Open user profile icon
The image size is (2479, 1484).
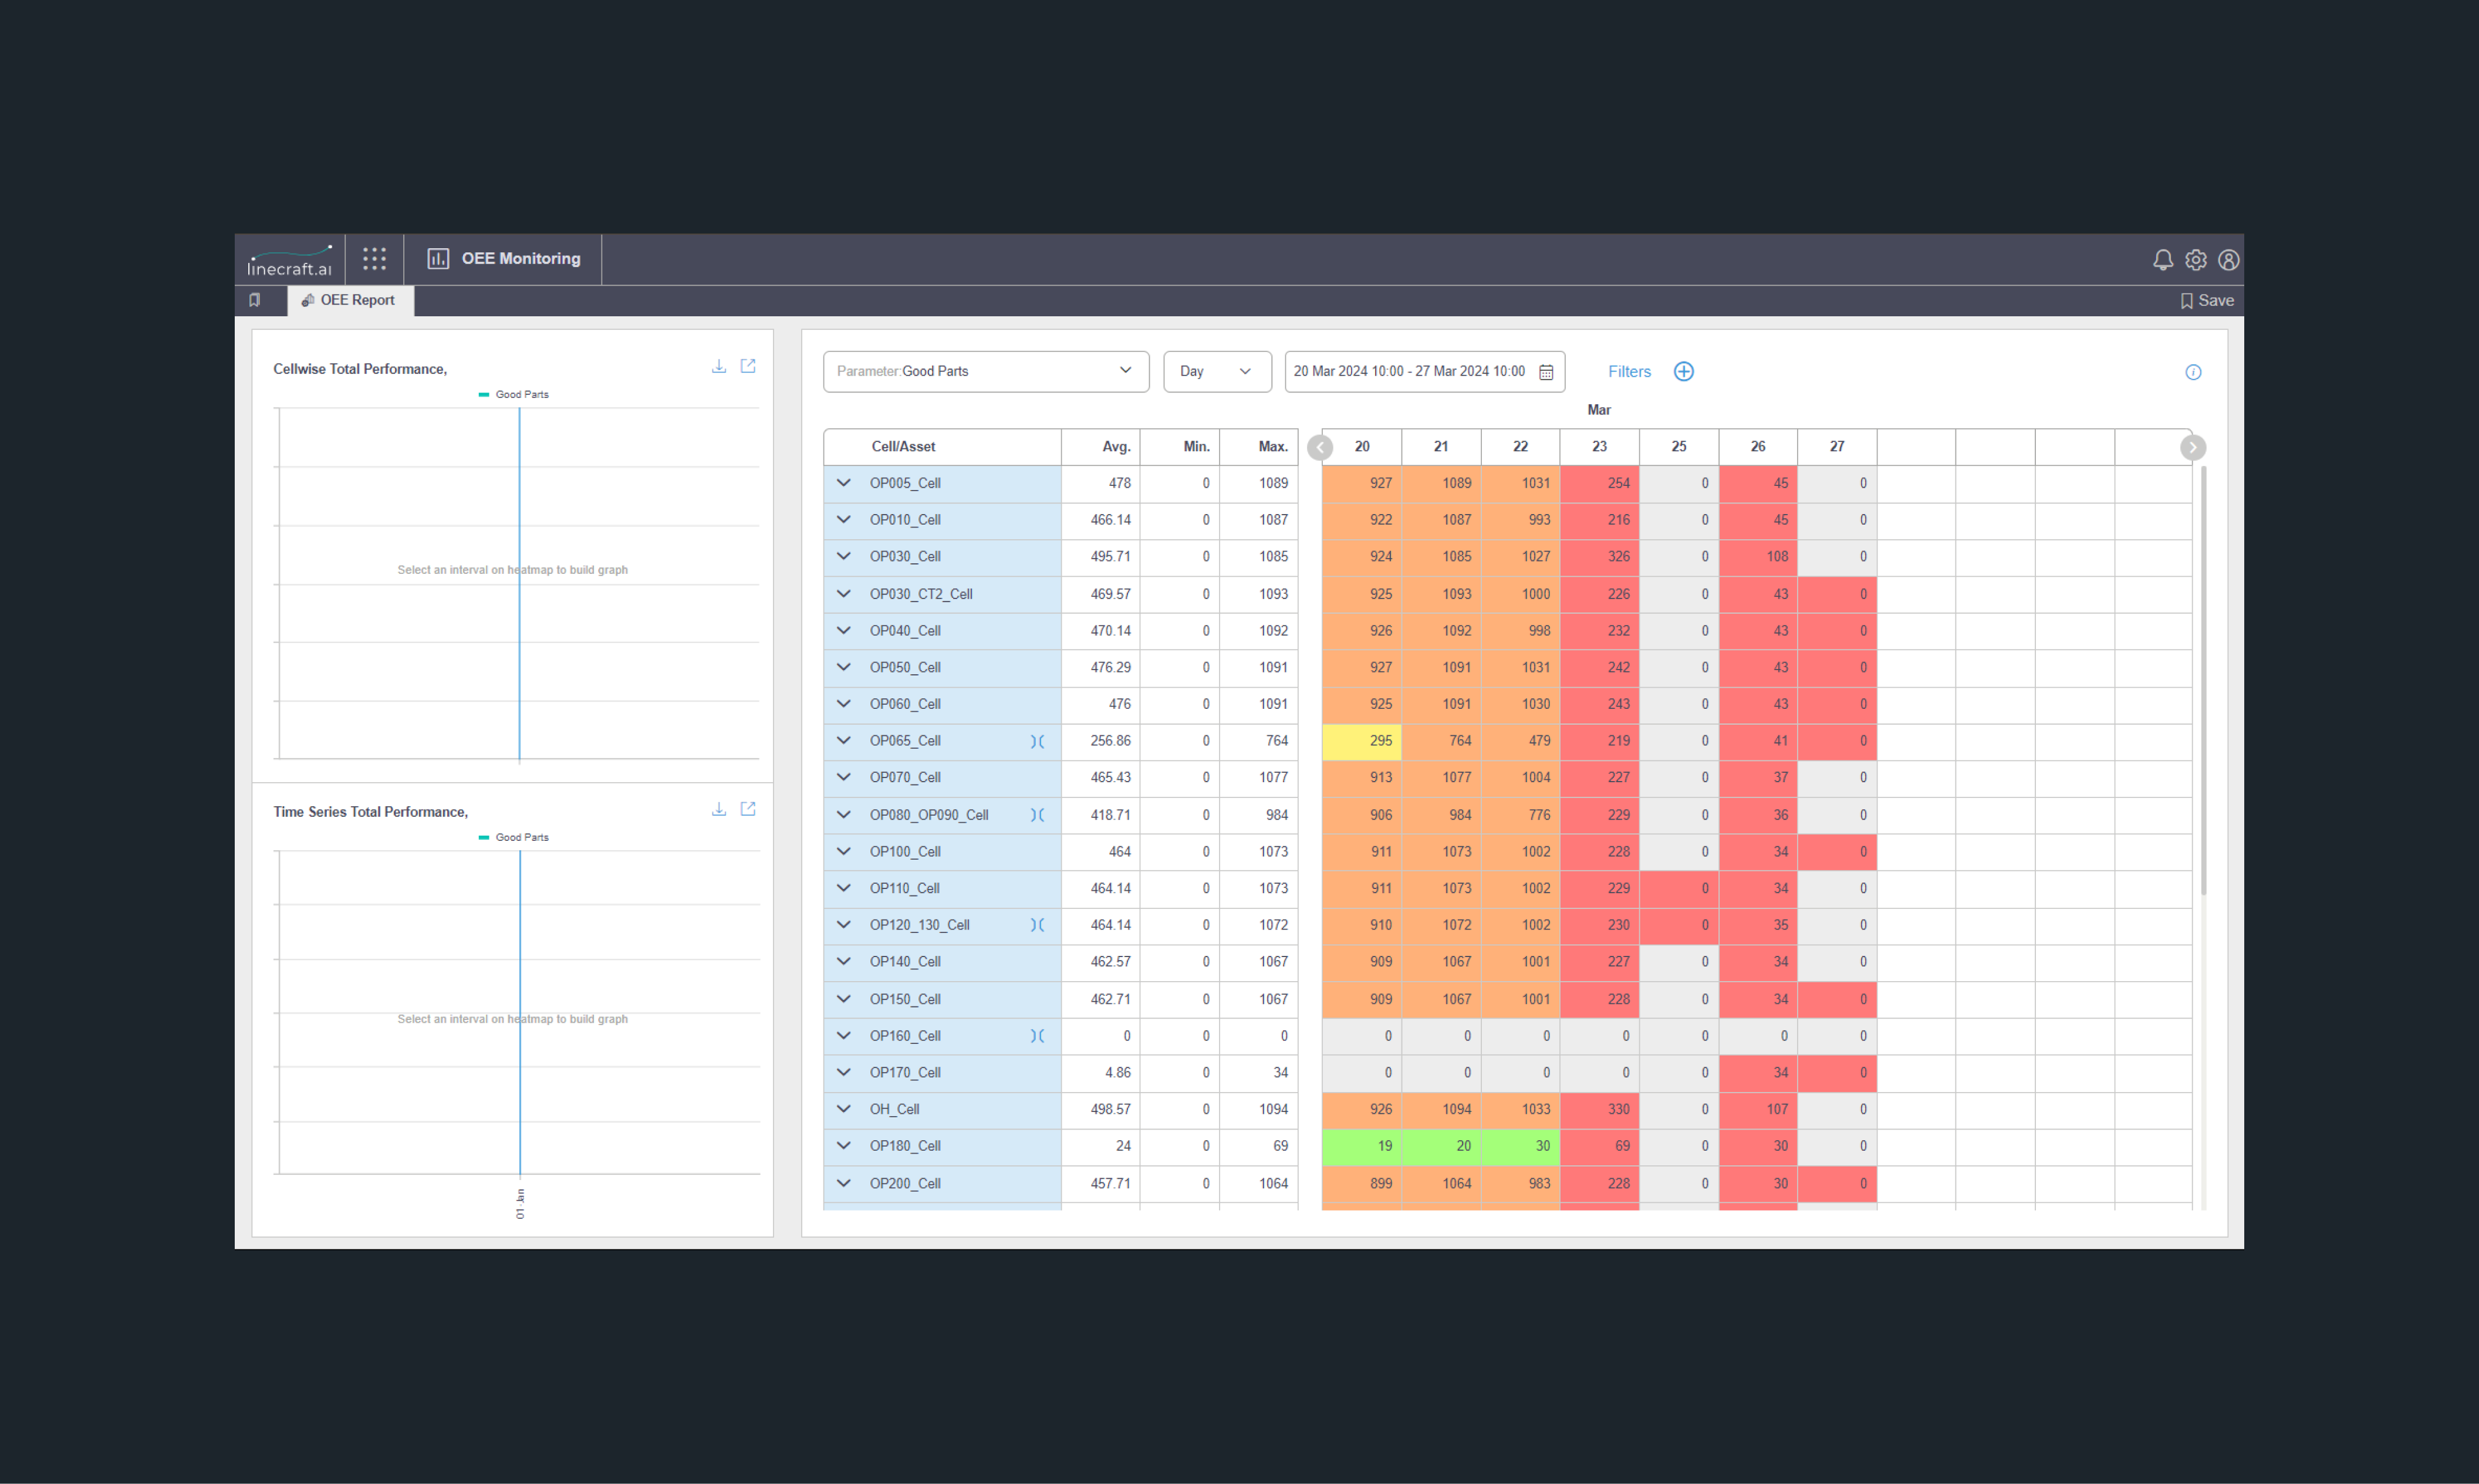(2229, 260)
